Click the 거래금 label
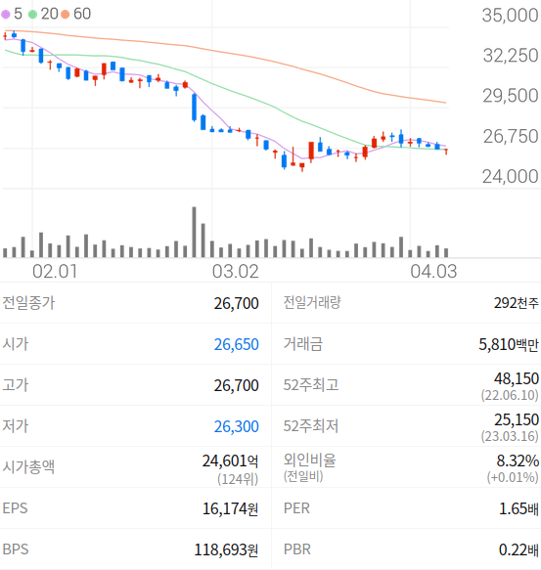 (x=303, y=344)
